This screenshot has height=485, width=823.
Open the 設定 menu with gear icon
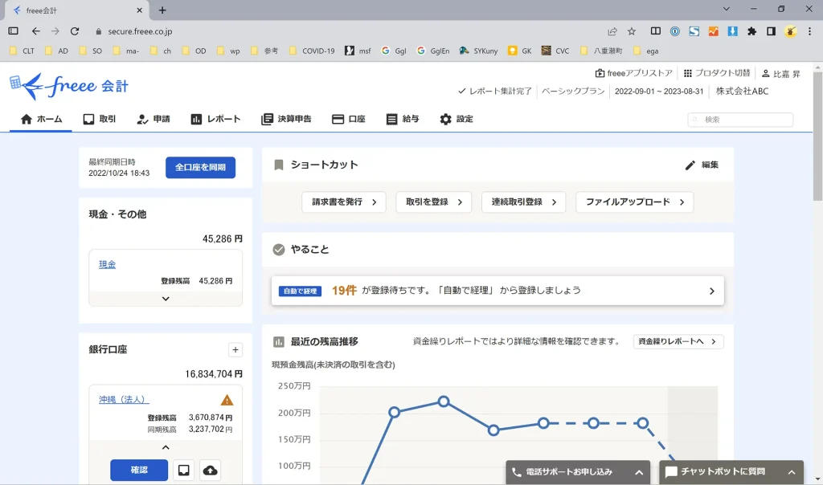pos(457,119)
